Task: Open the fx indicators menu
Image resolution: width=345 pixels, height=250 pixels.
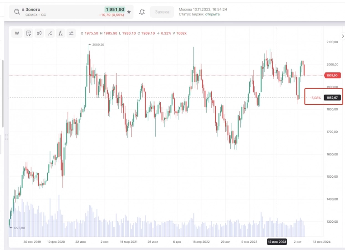Action: point(60,33)
